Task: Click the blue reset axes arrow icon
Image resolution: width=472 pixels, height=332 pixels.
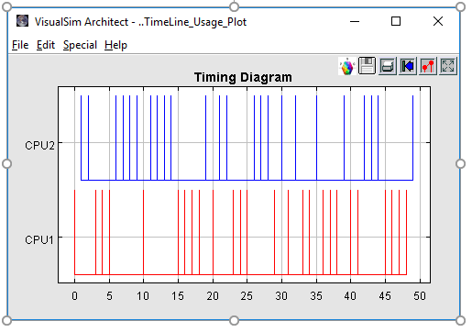Action: click(x=408, y=66)
